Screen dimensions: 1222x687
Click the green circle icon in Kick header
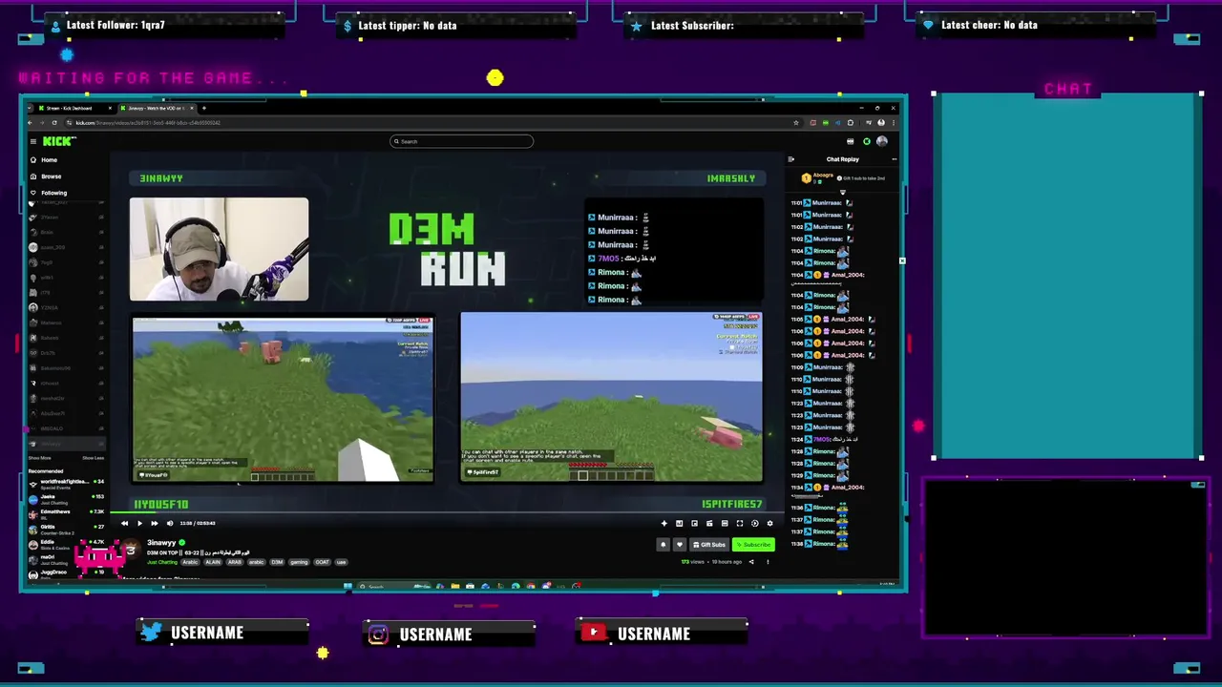coord(867,141)
